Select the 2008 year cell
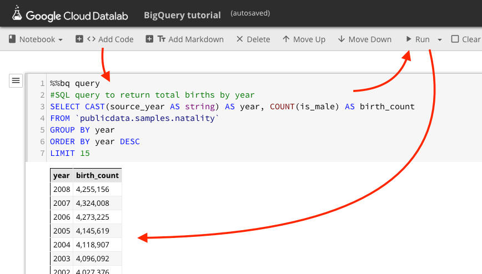Screen dimensions: 482x274 [x=62, y=189]
